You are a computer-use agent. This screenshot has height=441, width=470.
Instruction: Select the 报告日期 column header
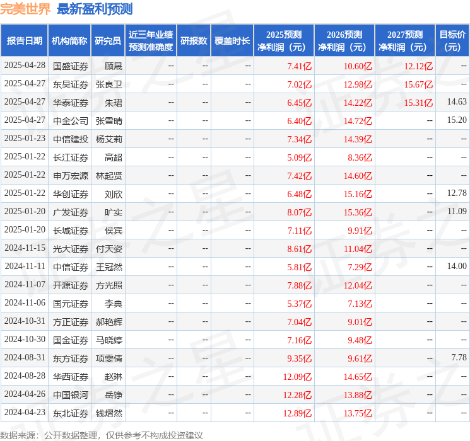25,41
